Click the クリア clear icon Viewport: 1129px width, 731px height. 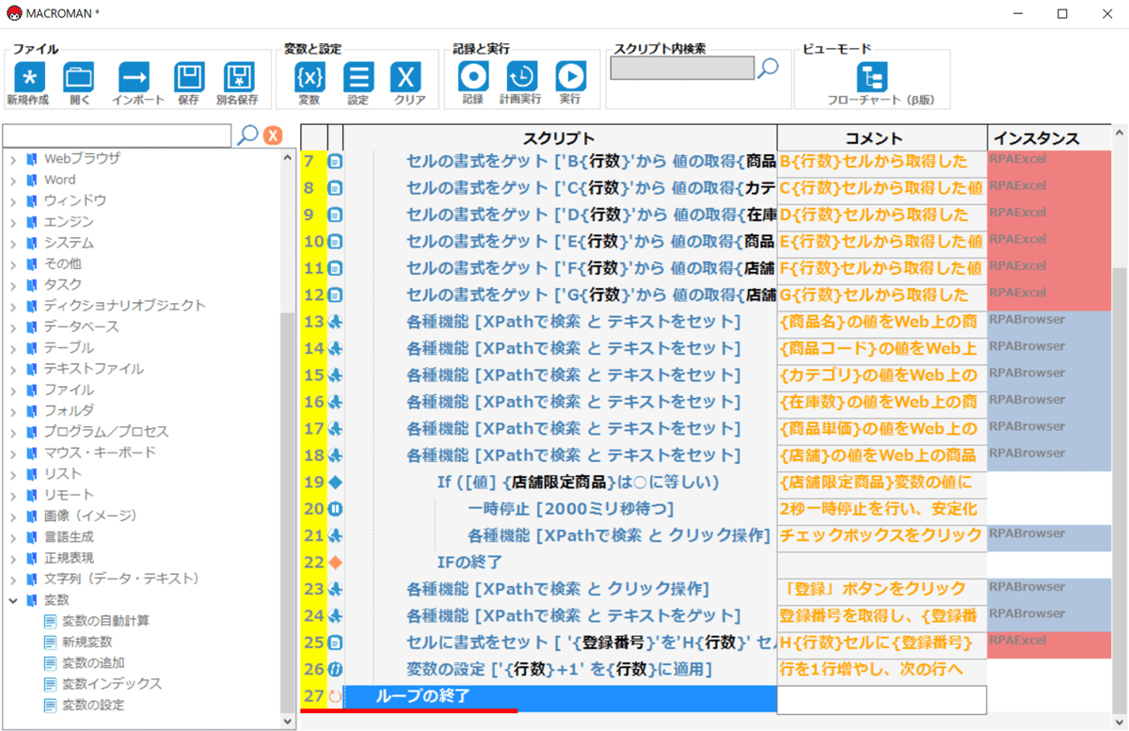click(406, 77)
